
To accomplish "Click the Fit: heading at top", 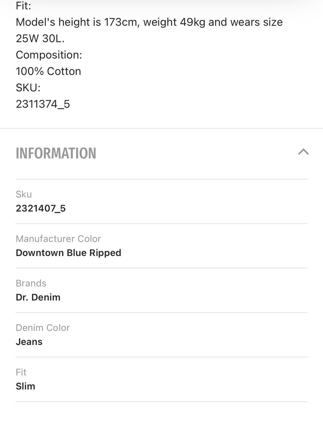I will 23,6.
